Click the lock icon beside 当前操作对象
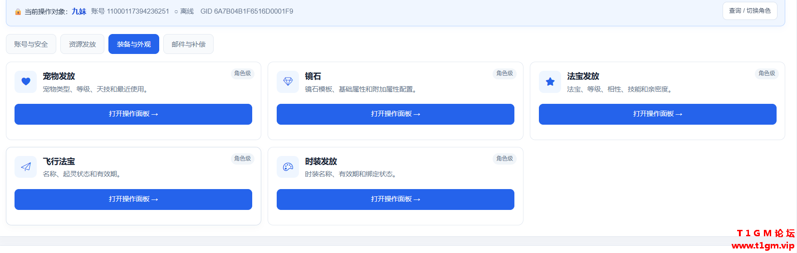 pyautogui.click(x=18, y=12)
